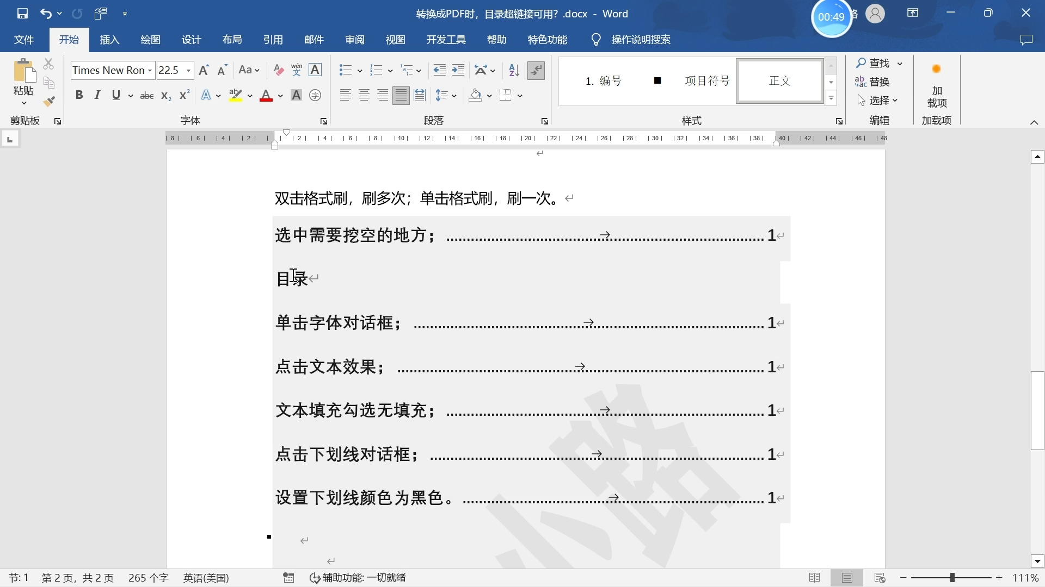Toggle the 显示/隐藏编辑标记 paragraph marks

(536, 70)
